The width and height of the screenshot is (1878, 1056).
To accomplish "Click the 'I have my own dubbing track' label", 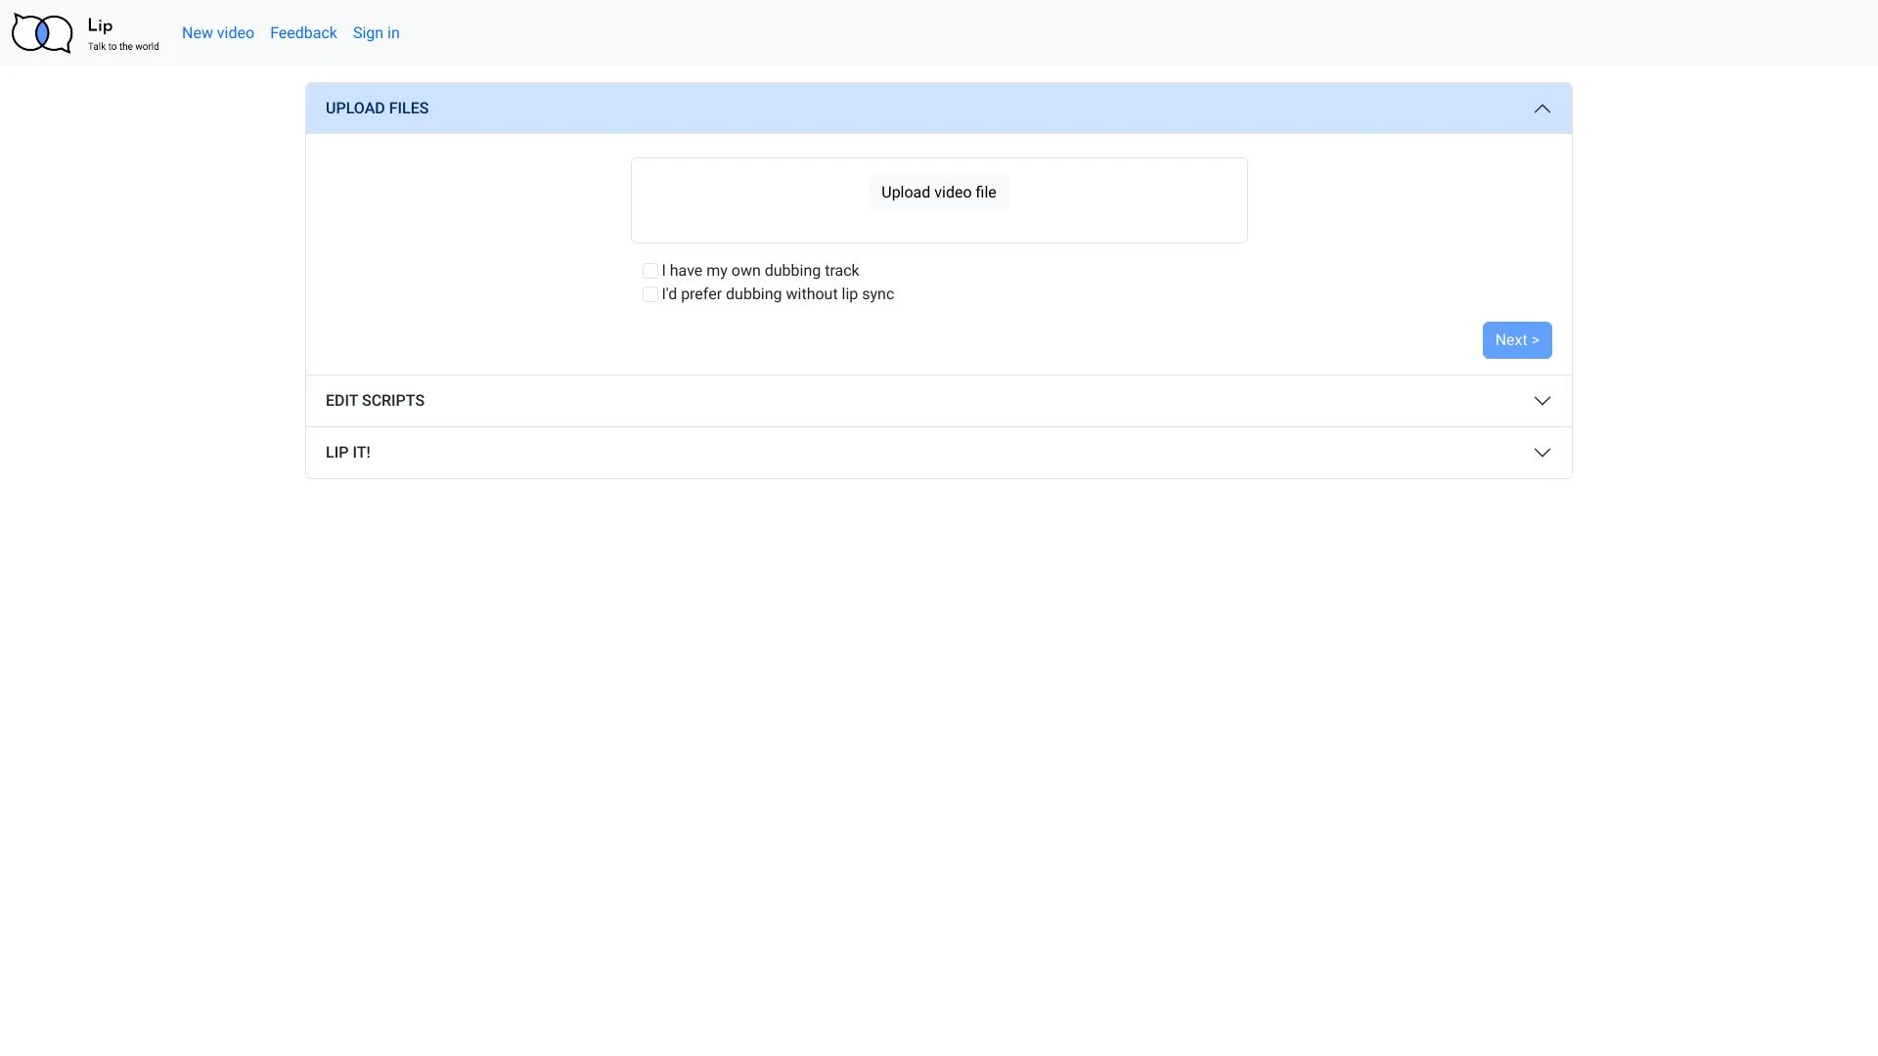I will click(760, 271).
